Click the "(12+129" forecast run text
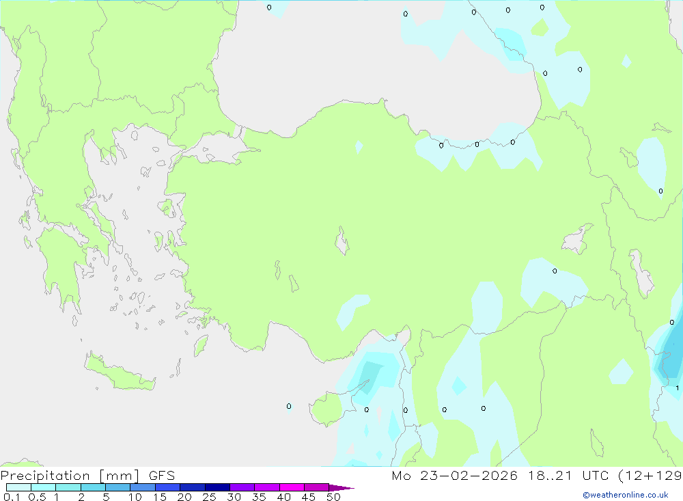Viewport: 683px width, 501px height. [x=650, y=476]
